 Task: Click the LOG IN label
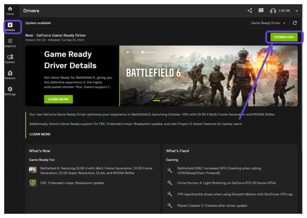pos(284,11)
